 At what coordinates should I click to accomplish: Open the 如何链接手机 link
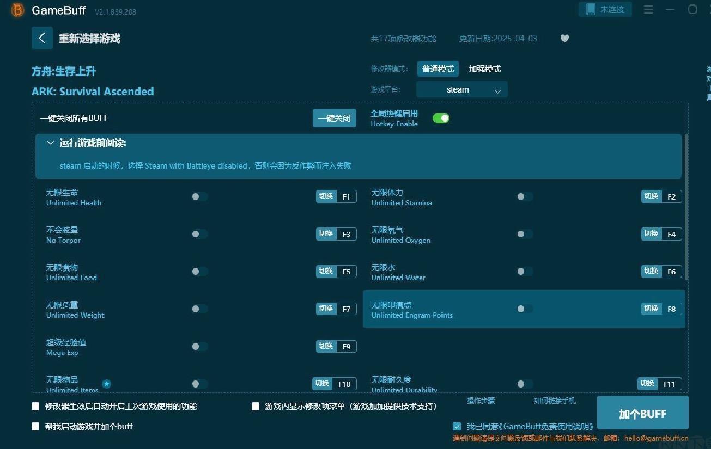(x=555, y=401)
